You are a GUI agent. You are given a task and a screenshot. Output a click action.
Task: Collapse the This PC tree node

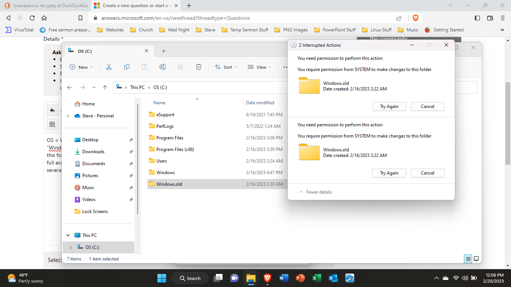point(68,235)
